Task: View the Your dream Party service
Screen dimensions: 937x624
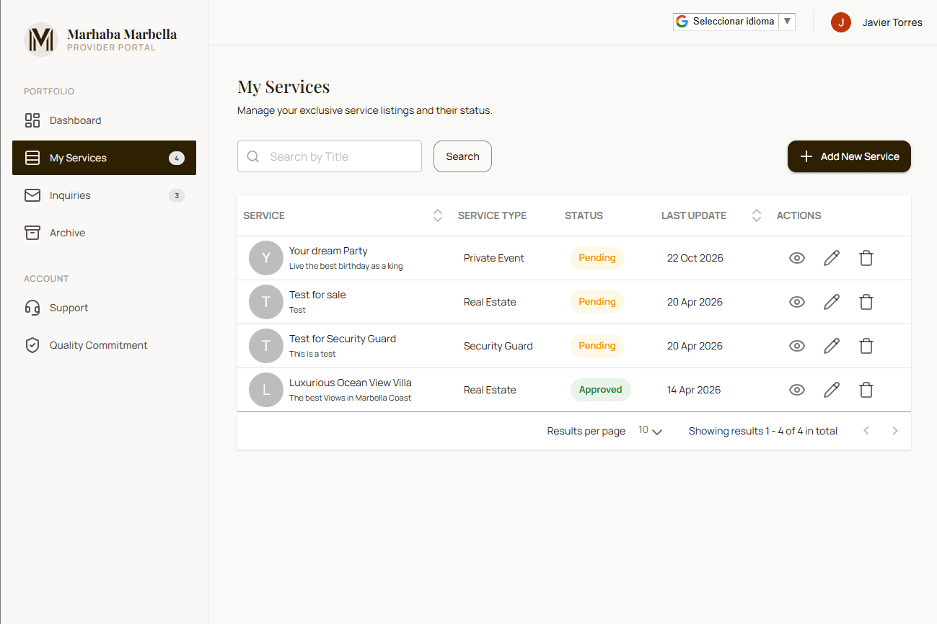Action: click(797, 258)
